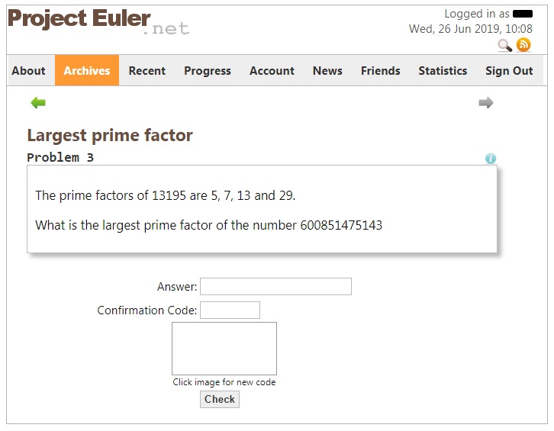Open the About menu item

29,71
